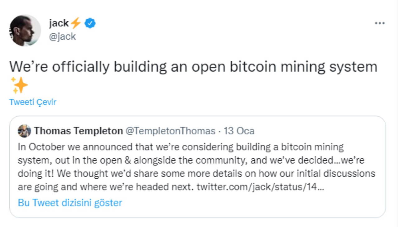
Task: Click the "Thomas Templeton" display name
Action: click(78, 131)
